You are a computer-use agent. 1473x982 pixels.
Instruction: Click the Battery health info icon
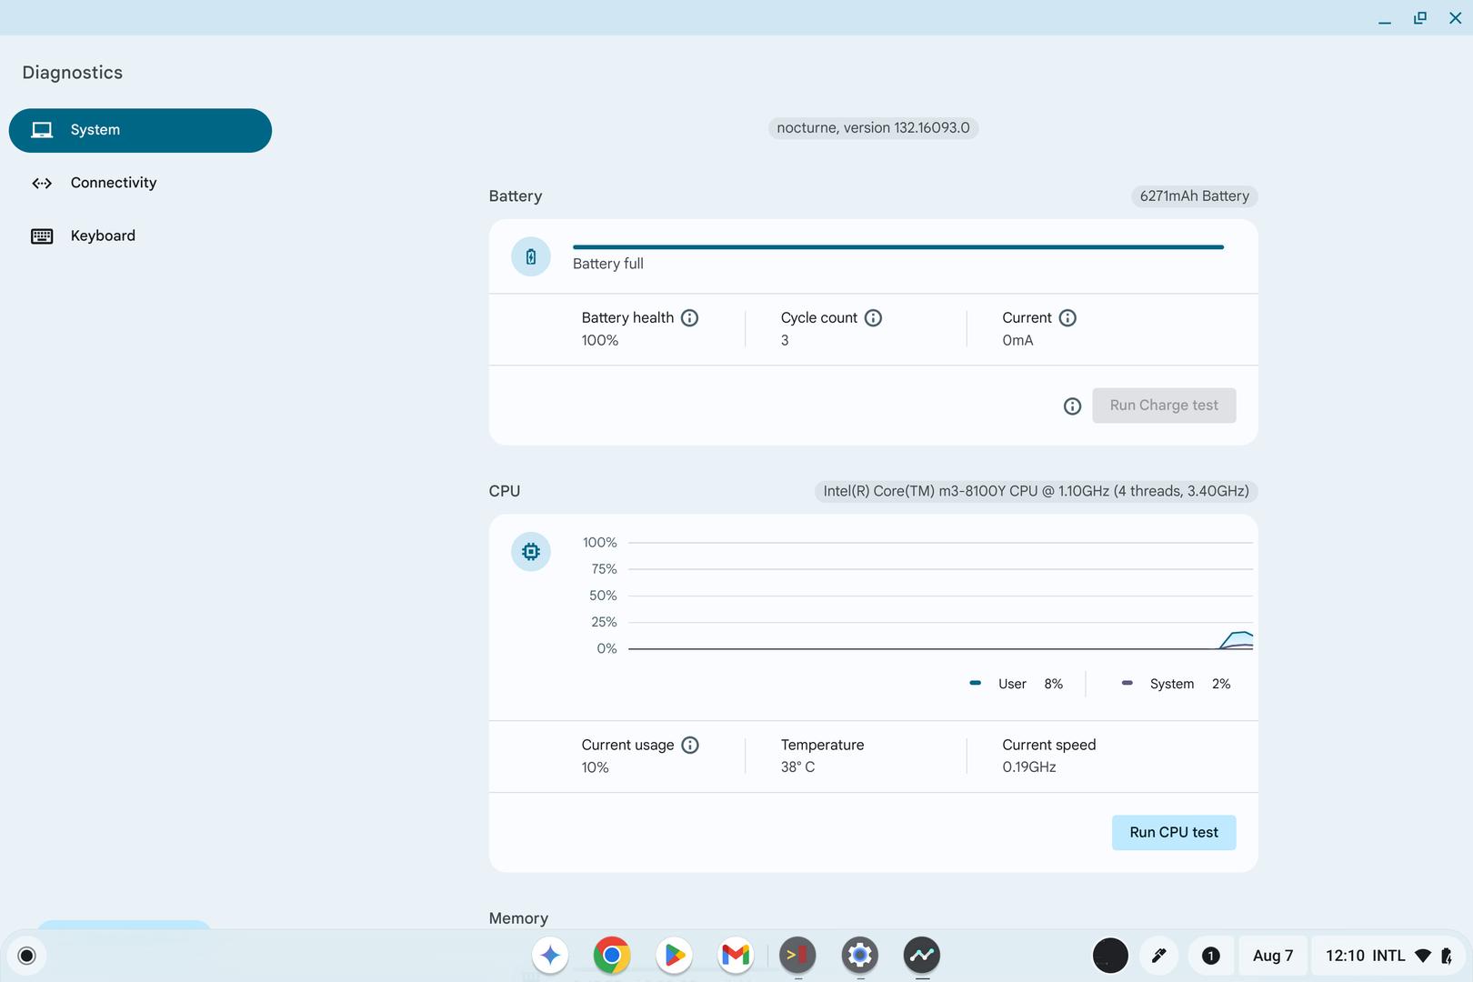[x=689, y=318]
